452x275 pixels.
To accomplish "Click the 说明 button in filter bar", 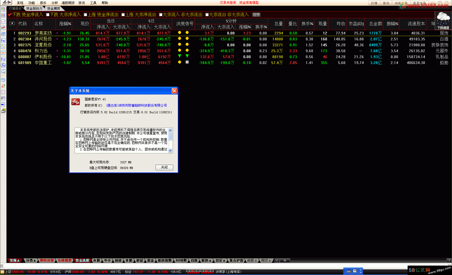I will [x=256, y=15].
